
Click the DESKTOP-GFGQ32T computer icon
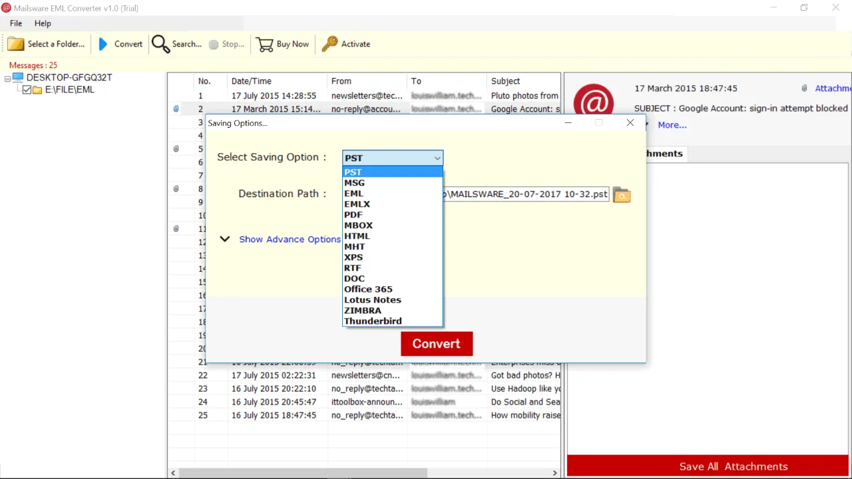(x=19, y=78)
